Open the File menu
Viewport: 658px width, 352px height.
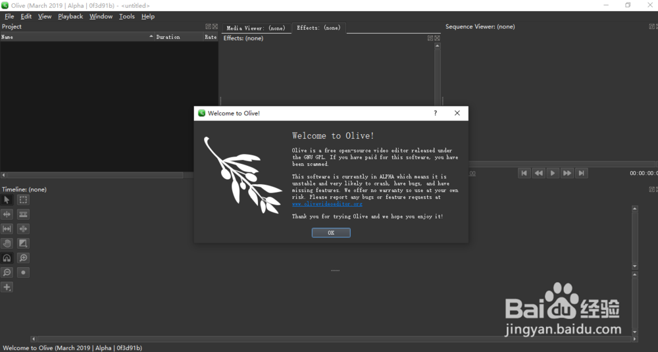pos(9,16)
